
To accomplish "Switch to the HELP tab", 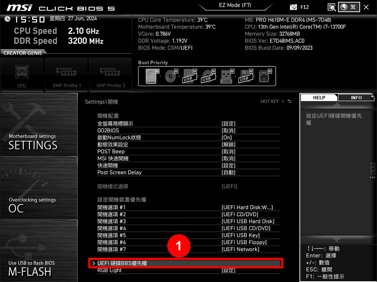I will (319, 97).
